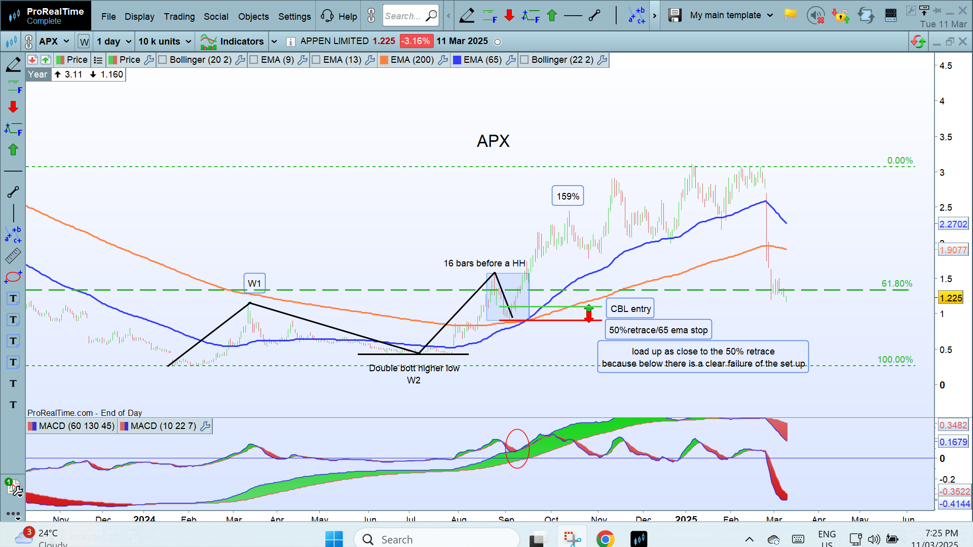Enable the EMA (9) checkbox
The width and height of the screenshot is (973, 547).
click(x=254, y=60)
